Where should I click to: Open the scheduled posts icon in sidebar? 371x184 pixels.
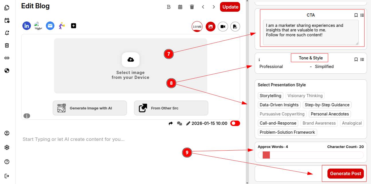pos(7,20)
